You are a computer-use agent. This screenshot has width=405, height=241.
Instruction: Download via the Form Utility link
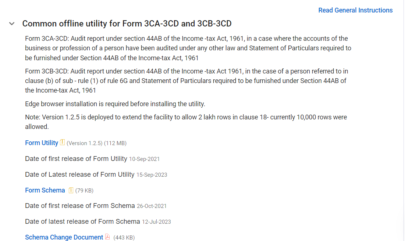coord(42,143)
